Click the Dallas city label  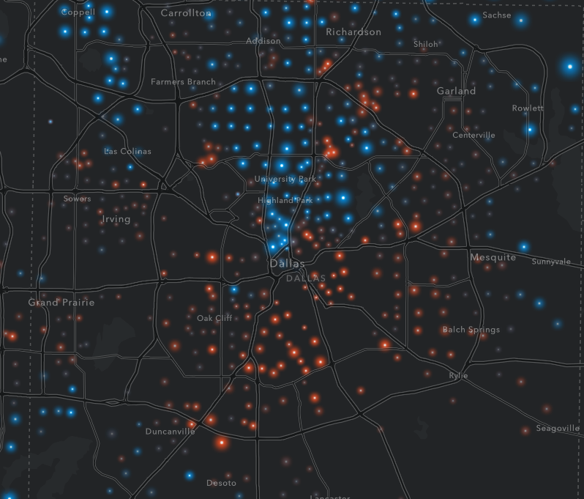[287, 263]
